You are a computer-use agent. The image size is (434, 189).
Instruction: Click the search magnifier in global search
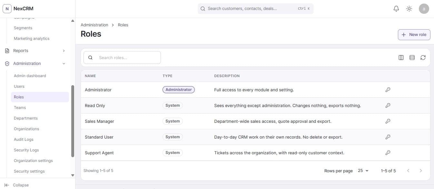coord(203,9)
